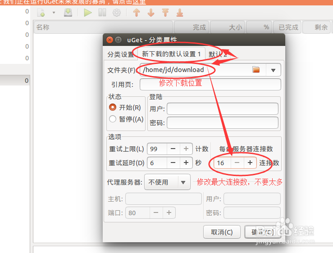Click the login 用户 input field
The width and height of the screenshot is (333, 253).
point(223,108)
